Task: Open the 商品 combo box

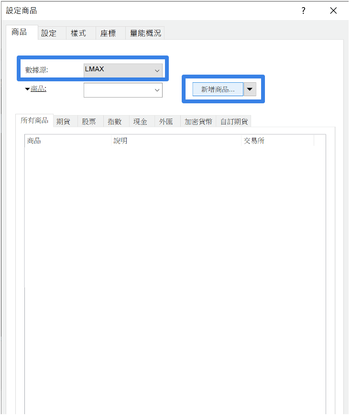Action: [123, 90]
